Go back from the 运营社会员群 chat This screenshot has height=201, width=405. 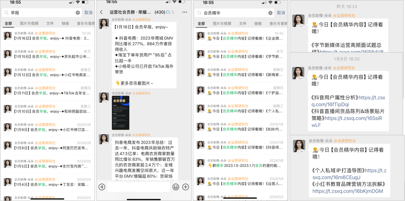coord(101,12)
